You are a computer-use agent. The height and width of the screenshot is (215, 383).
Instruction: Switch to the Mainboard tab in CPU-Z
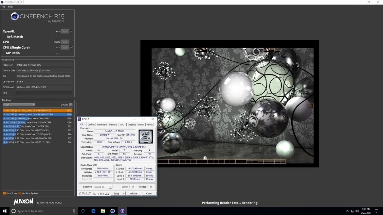pos(102,124)
